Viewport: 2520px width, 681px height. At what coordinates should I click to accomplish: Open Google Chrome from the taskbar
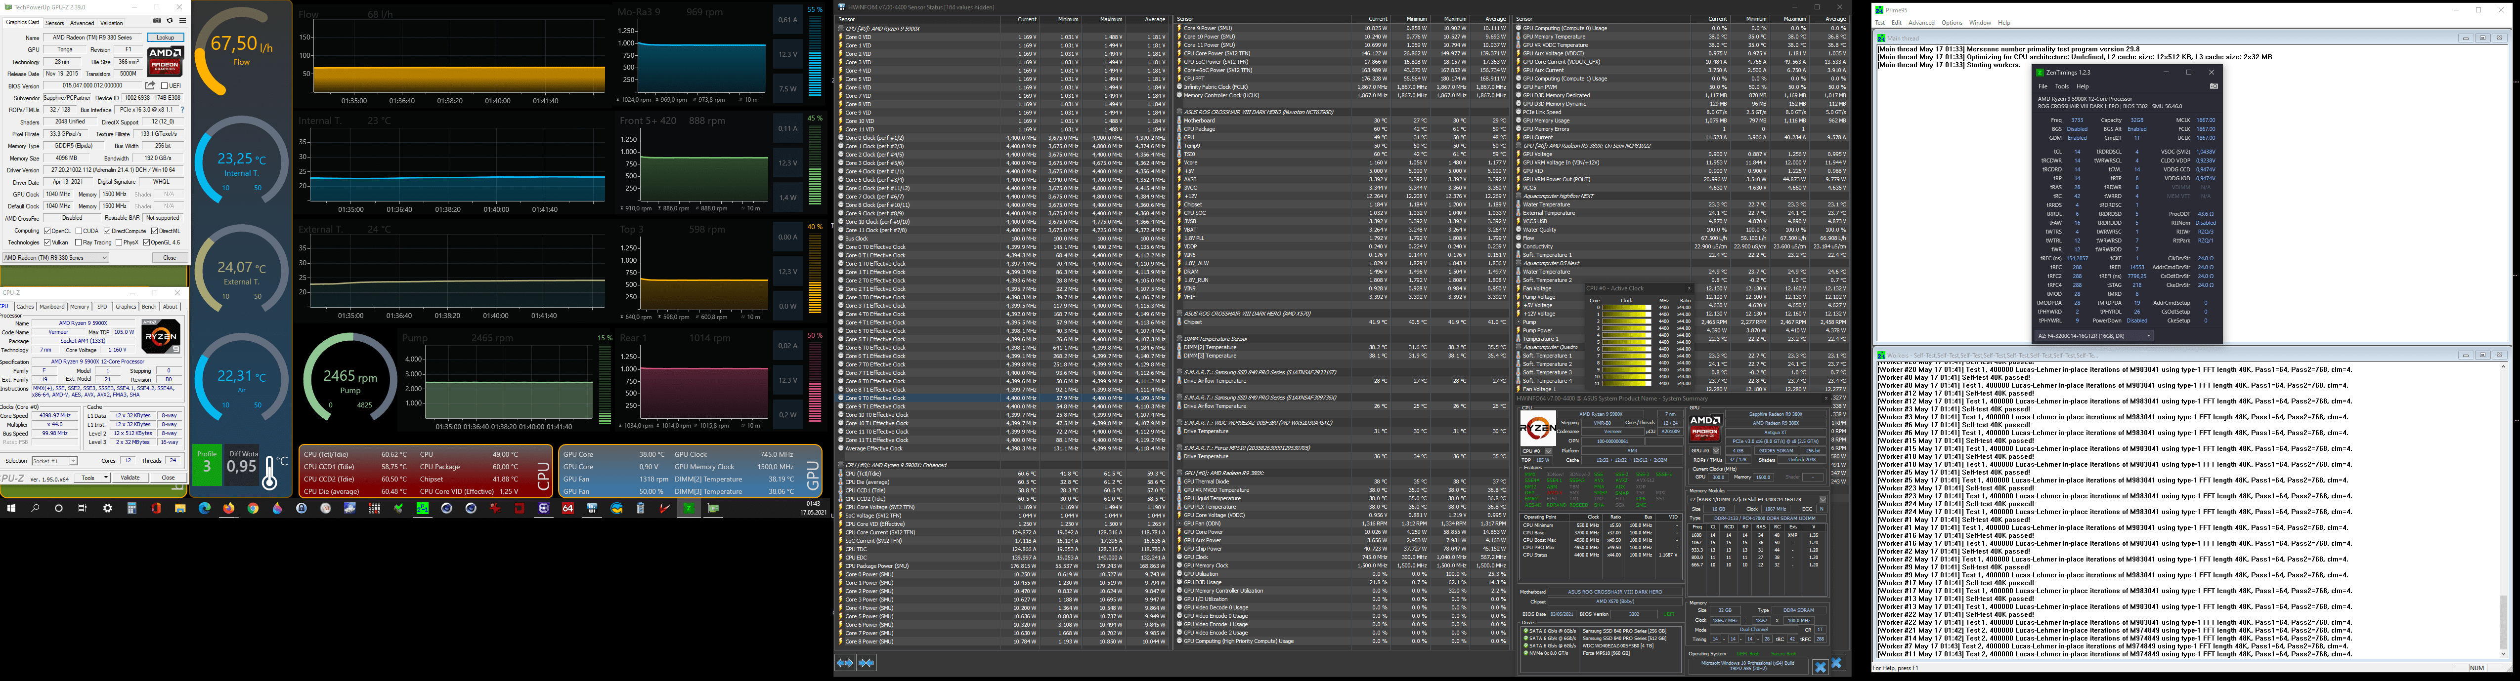(x=254, y=508)
